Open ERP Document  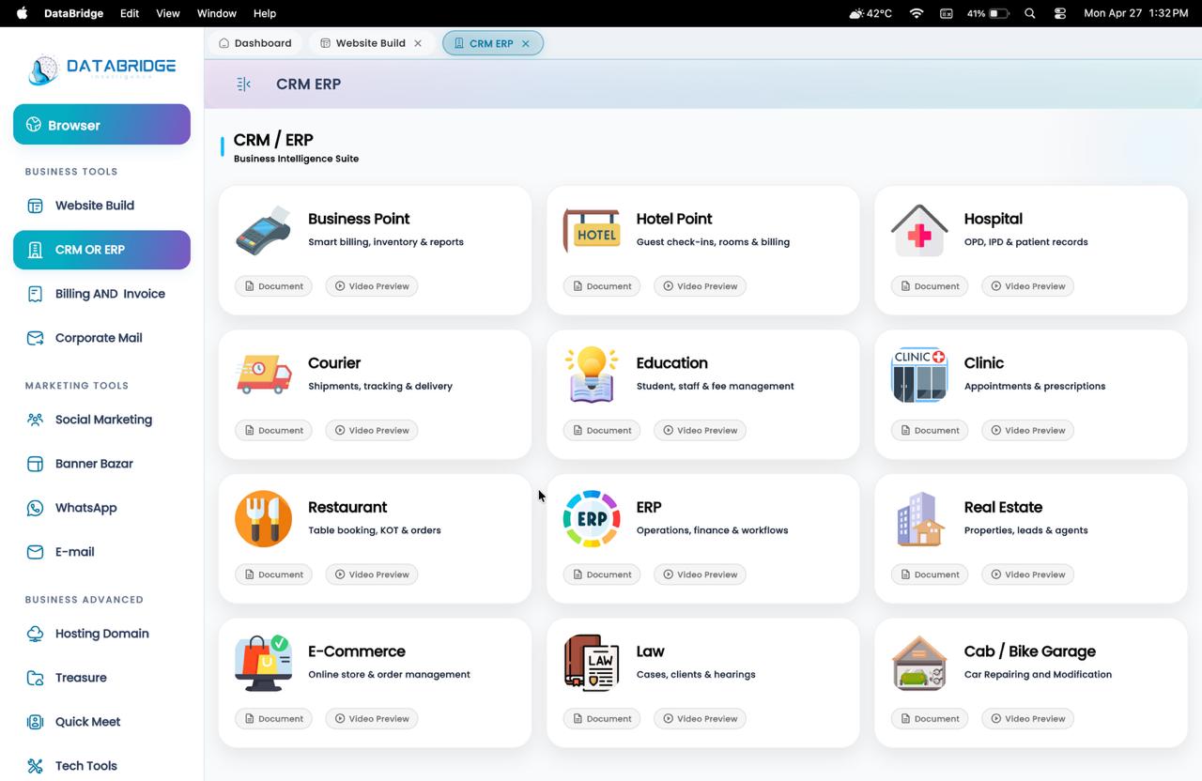[602, 574]
